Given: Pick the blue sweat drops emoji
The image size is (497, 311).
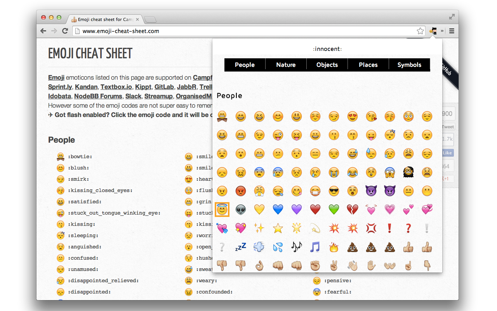Looking at the screenshot, I should (x=278, y=247).
